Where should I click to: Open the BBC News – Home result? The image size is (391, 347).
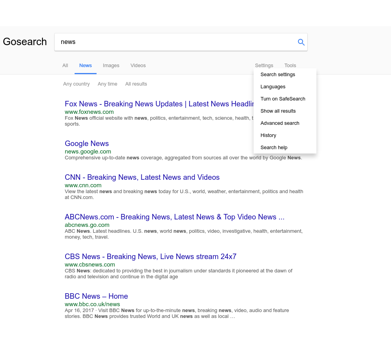pyautogui.click(x=96, y=296)
